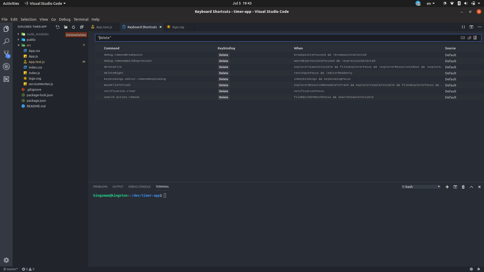Switch to the PROBLEMS panel tab

coord(100,187)
